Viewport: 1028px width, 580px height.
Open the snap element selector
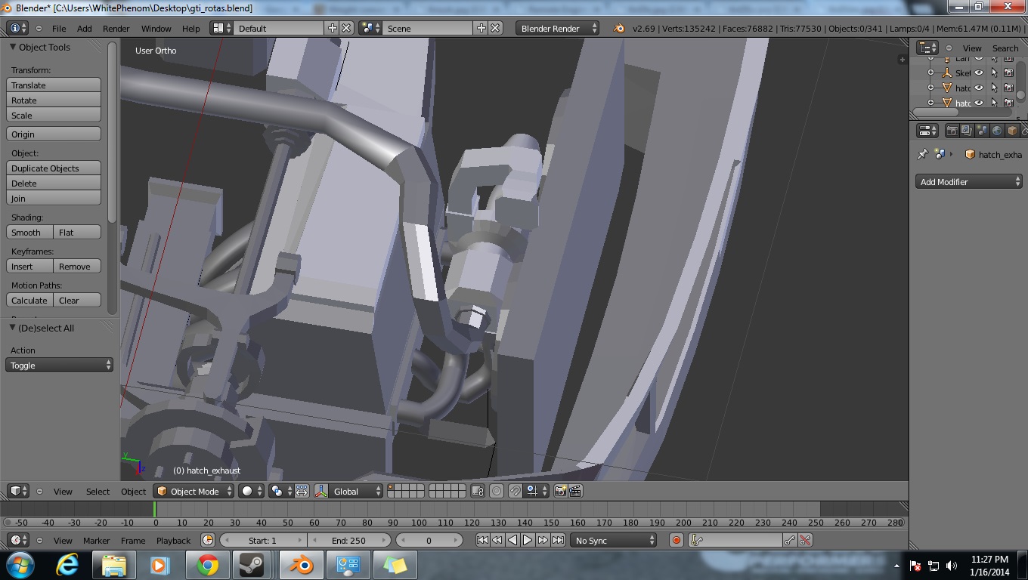tap(537, 491)
